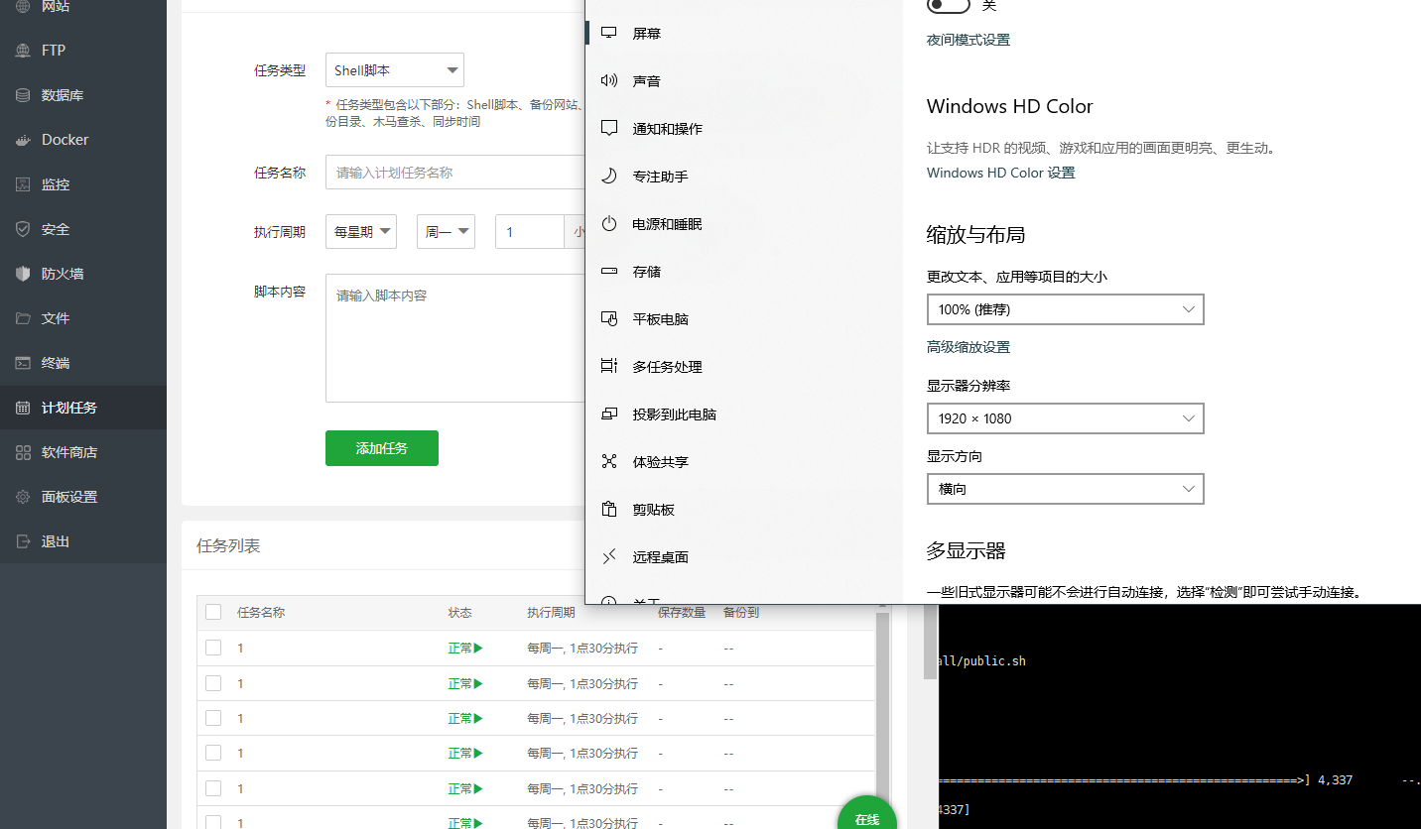
Task: Click the 防火墙 firewall icon
Action: tap(23, 274)
